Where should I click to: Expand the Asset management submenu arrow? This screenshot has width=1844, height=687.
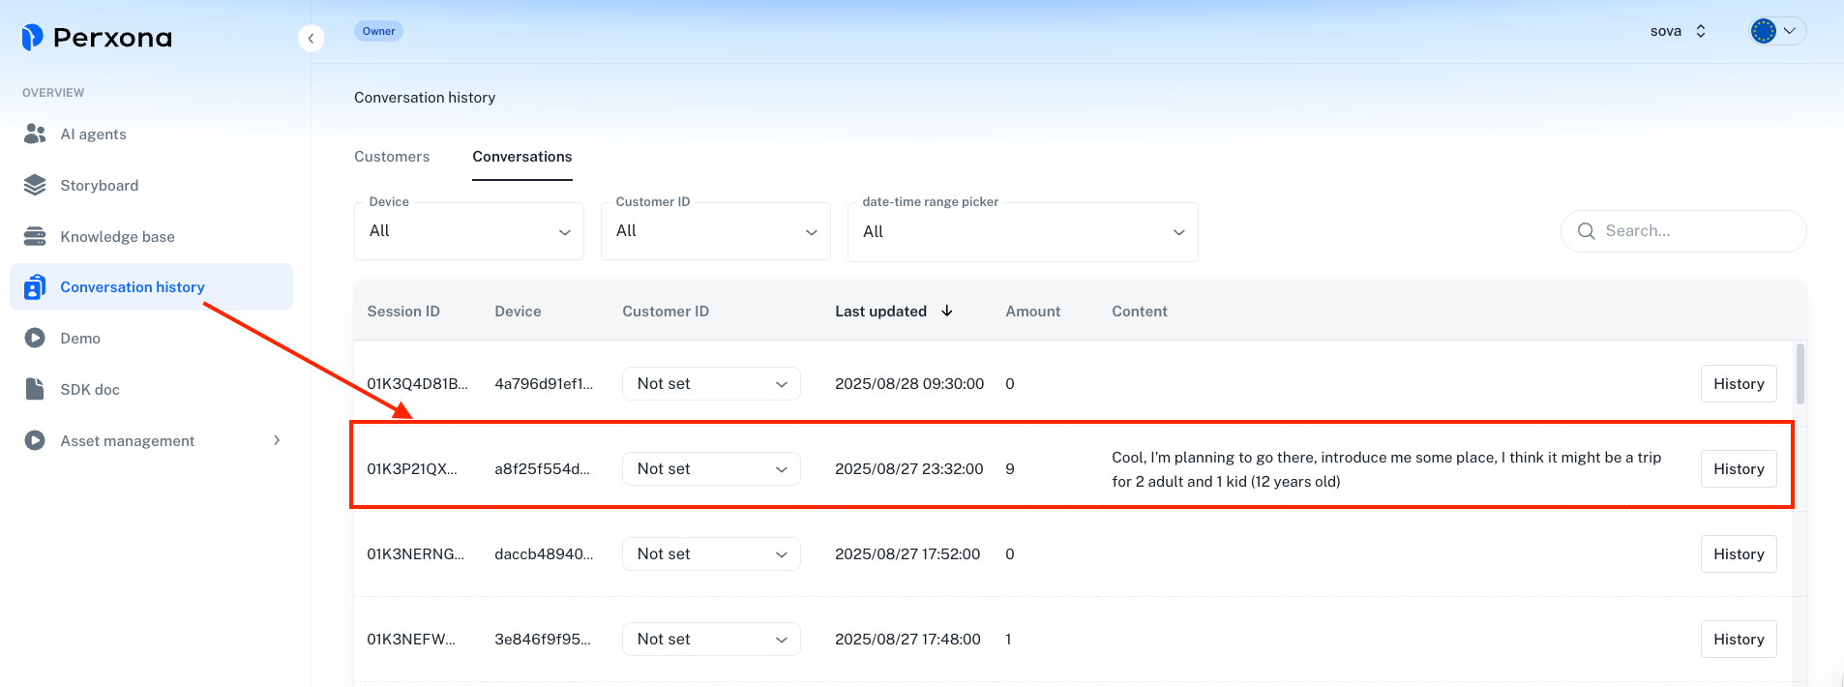point(277,440)
